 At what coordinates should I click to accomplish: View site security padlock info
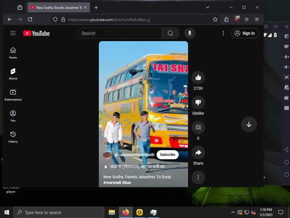(x=63, y=20)
